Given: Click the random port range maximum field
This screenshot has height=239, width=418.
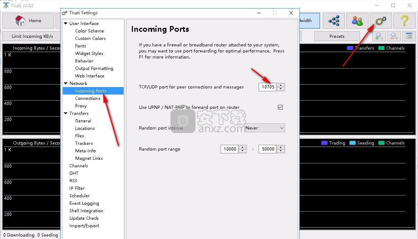Looking at the screenshot, I should [268, 149].
